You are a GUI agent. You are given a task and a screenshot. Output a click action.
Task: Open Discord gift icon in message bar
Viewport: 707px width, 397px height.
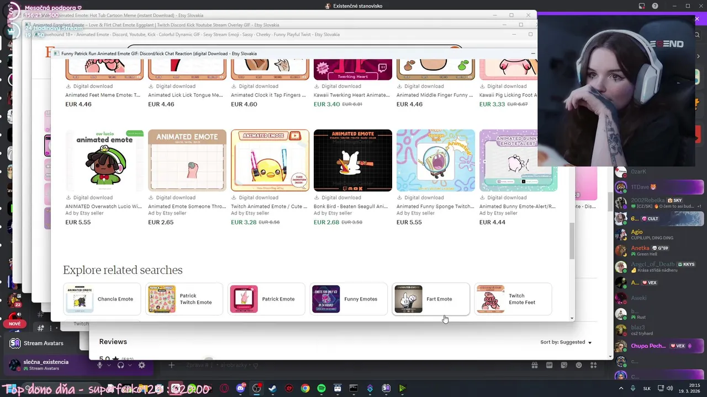[x=535, y=365]
